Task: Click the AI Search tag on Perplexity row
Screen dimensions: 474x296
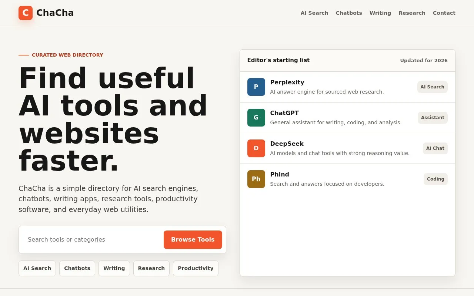Action: coord(432,87)
